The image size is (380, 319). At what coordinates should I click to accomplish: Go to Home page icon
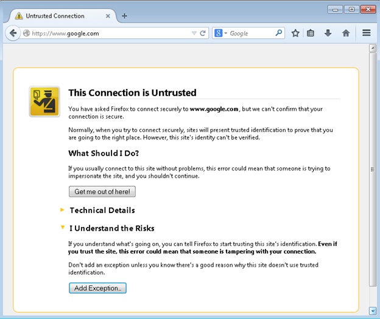tap(345, 33)
